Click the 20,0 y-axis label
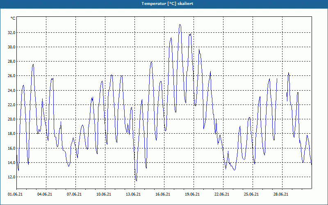The width and height of the screenshot is (328, 205). pyautogui.click(x=11, y=119)
